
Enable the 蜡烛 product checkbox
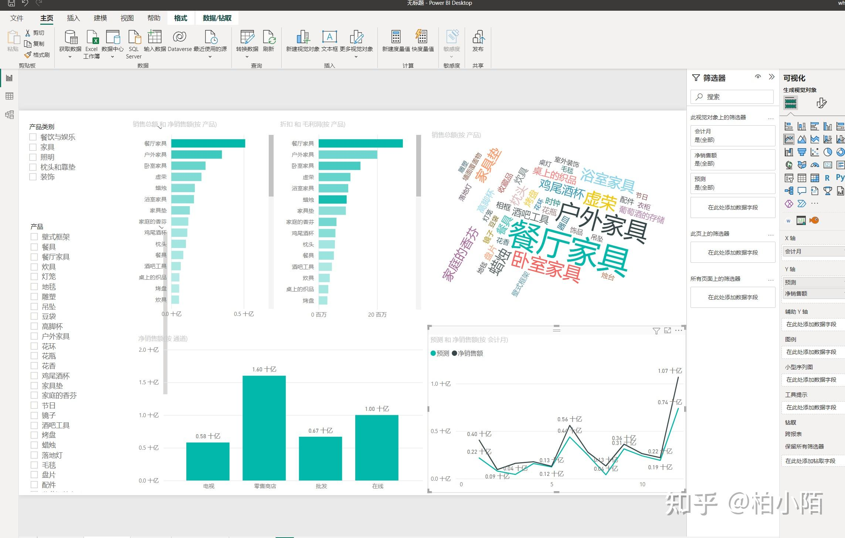click(x=34, y=445)
